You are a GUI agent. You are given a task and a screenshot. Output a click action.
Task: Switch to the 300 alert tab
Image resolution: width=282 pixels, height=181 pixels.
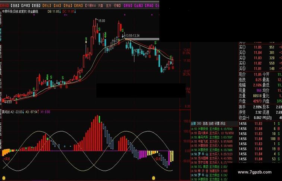[x=199, y=123]
